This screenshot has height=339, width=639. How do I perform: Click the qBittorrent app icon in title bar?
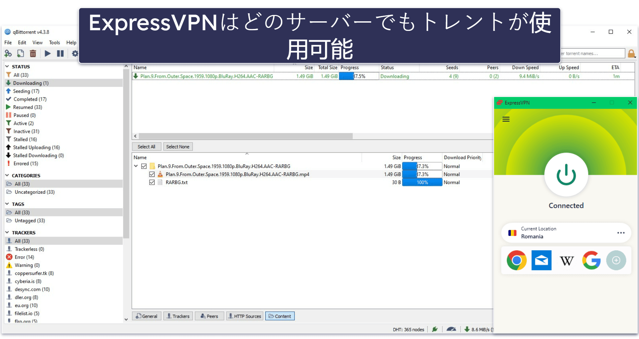[8, 32]
